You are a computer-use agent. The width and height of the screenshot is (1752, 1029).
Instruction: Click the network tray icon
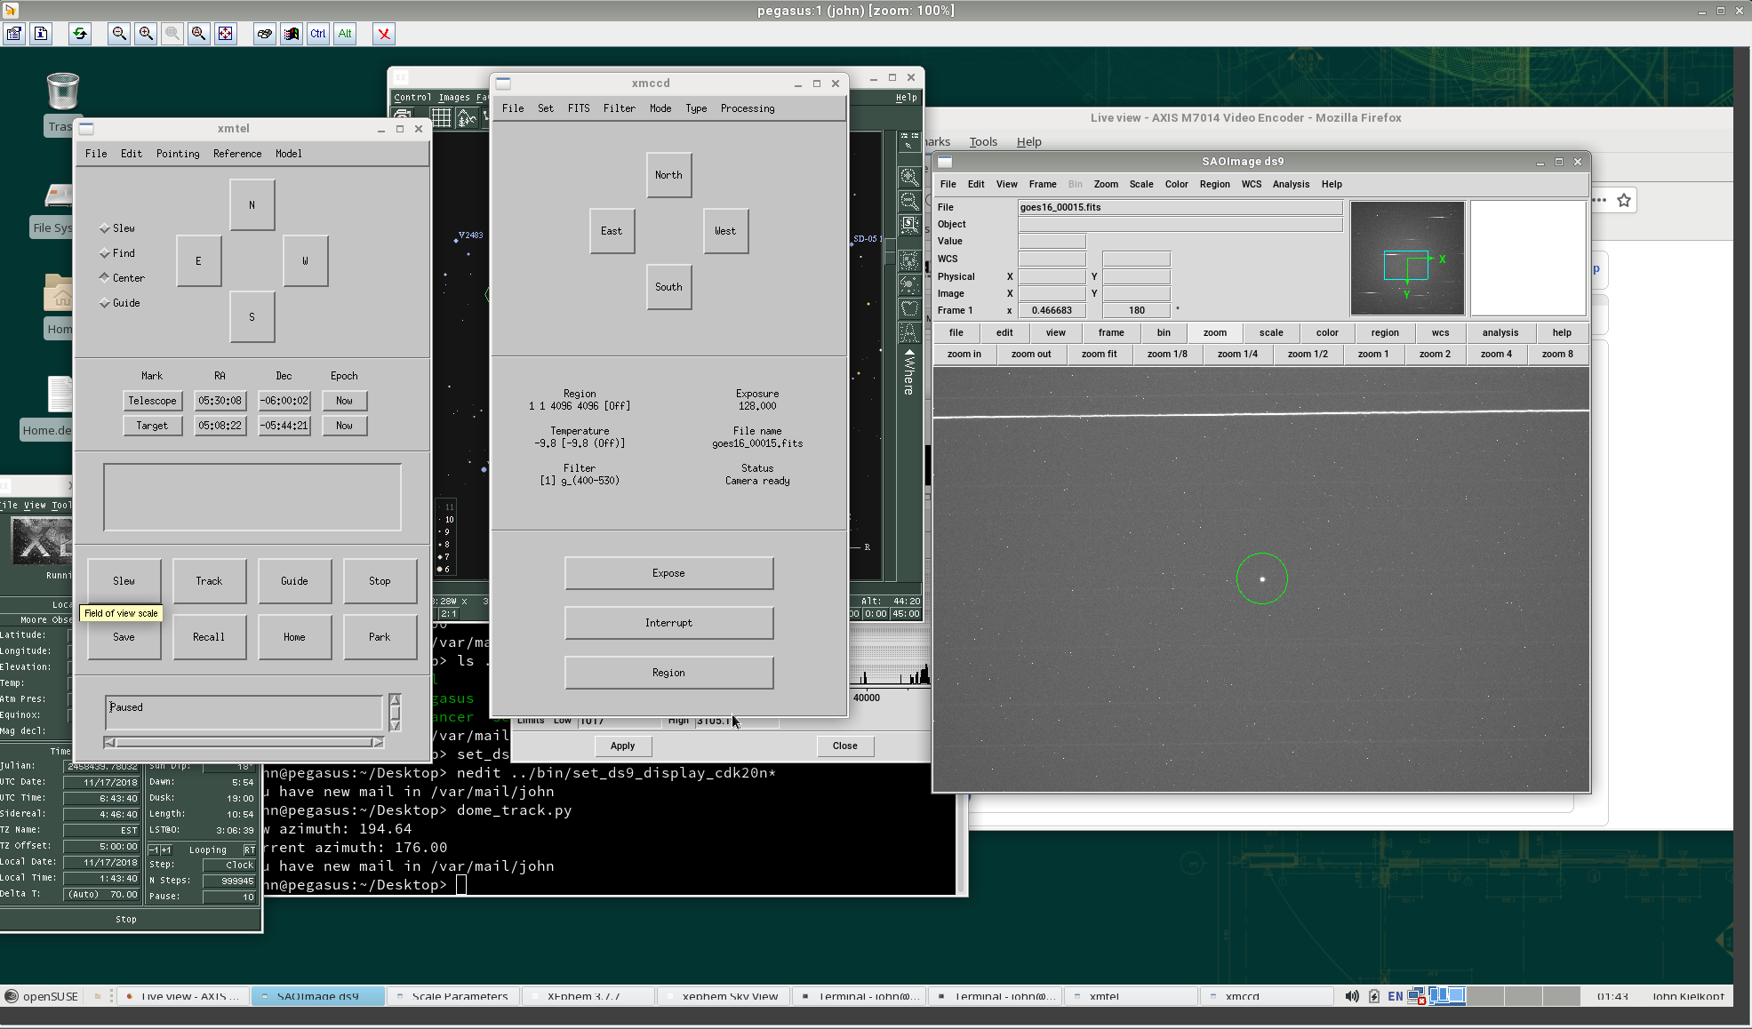(1416, 996)
